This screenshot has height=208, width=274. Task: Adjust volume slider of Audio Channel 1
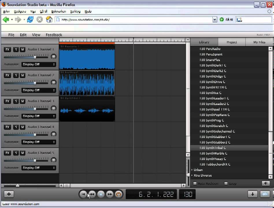35,57
